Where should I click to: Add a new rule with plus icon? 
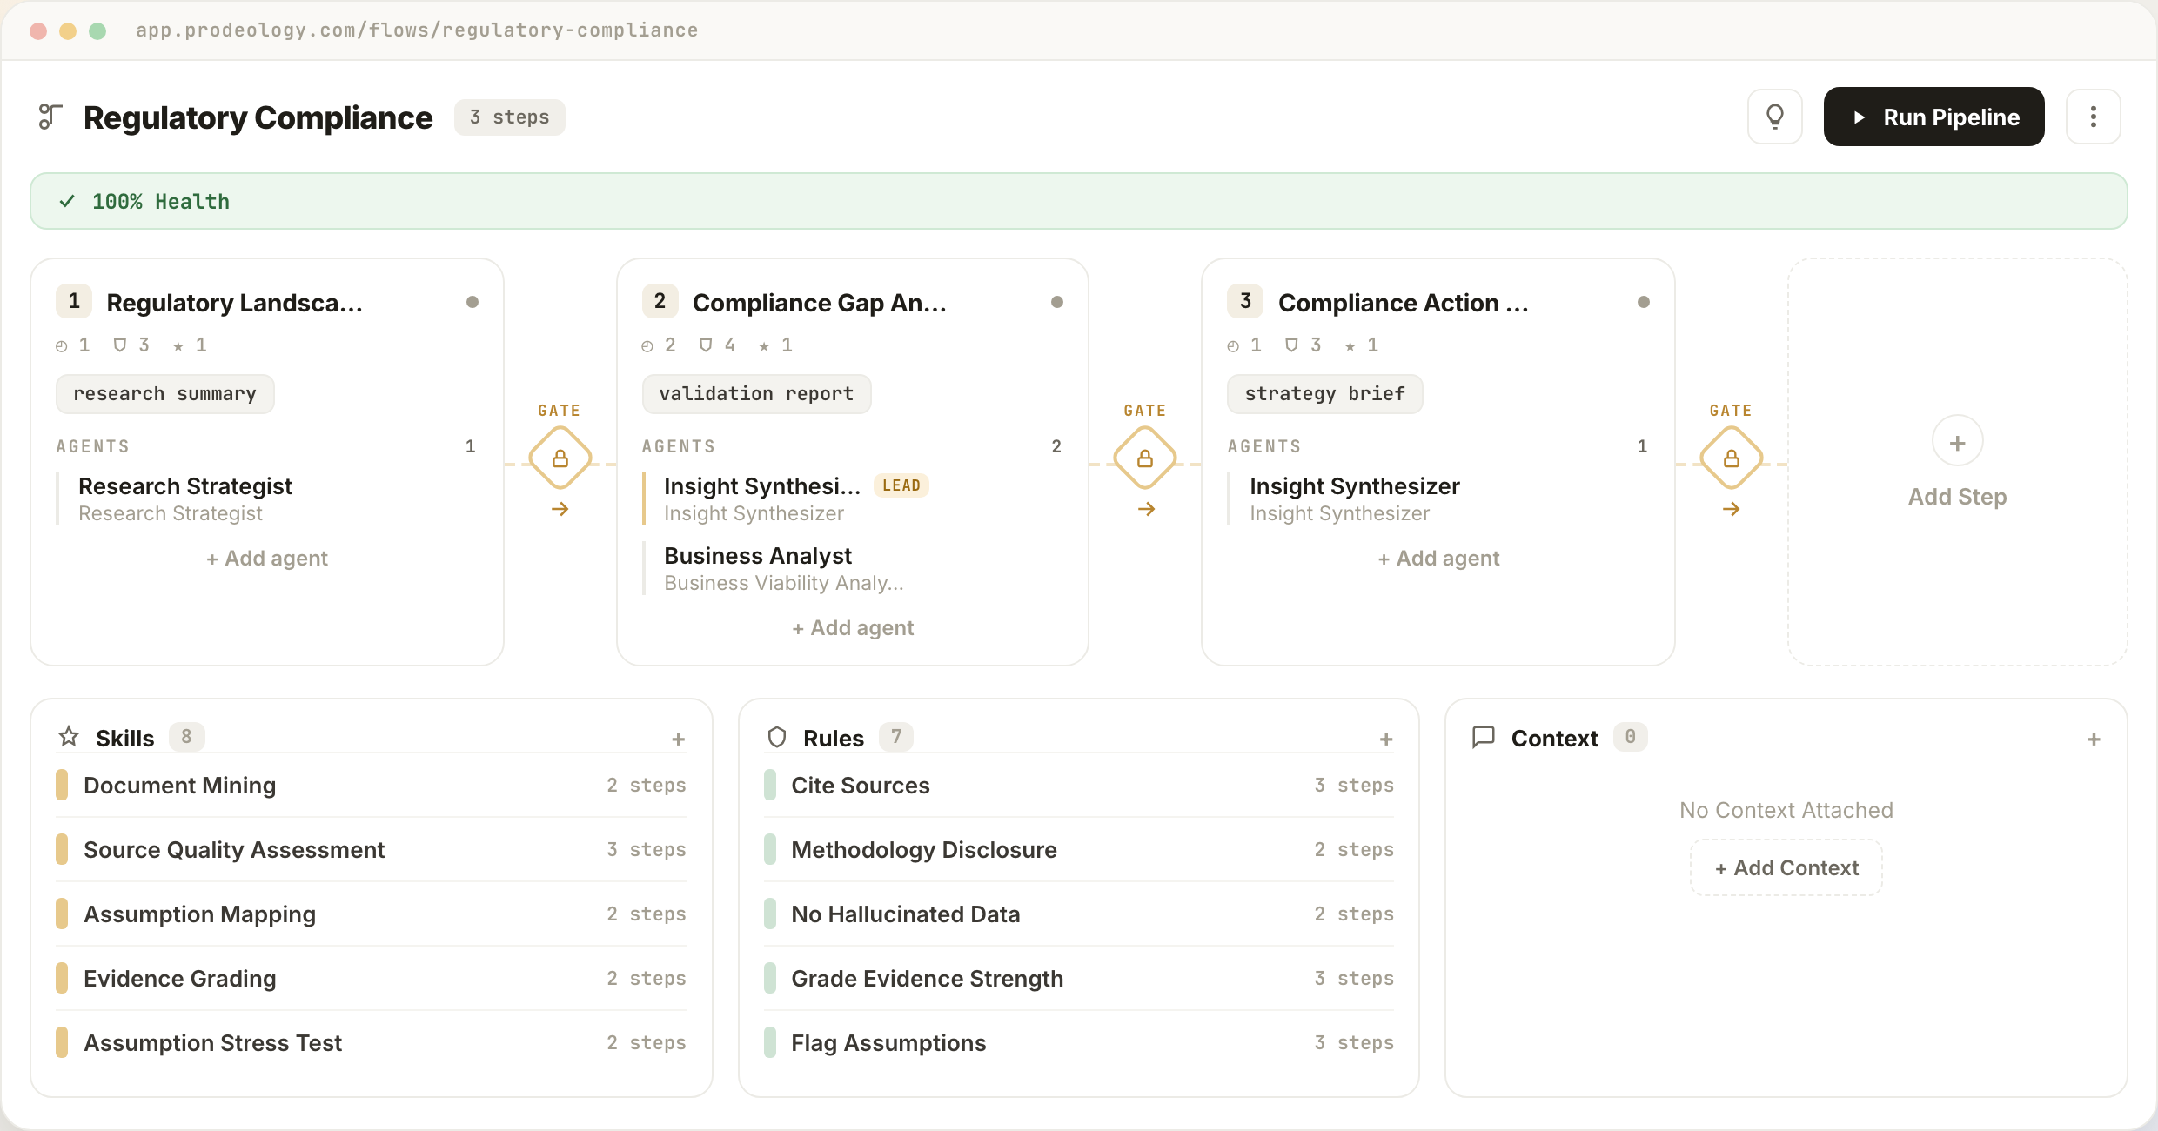(x=1386, y=739)
